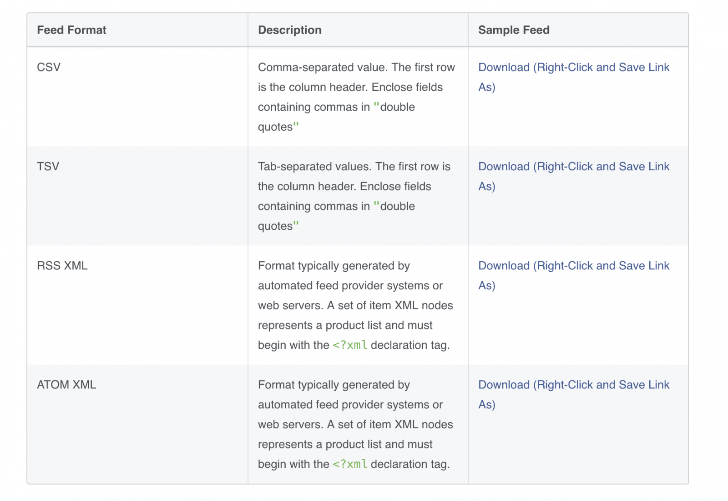This screenshot has width=728, height=501.
Task: Open the CSV sample feed download link
Action: [x=573, y=77]
